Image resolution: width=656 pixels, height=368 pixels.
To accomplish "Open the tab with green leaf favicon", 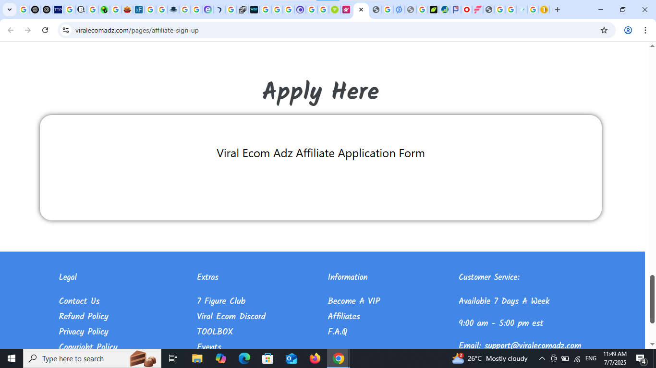I will coord(434,10).
